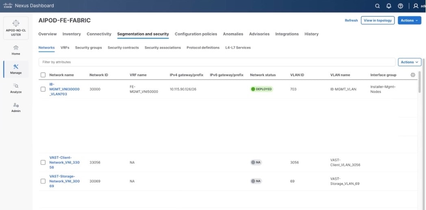Click IPv6 gateway/prefix column header
Image resolution: width=426 pixels, height=210 pixels.
coord(226,75)
